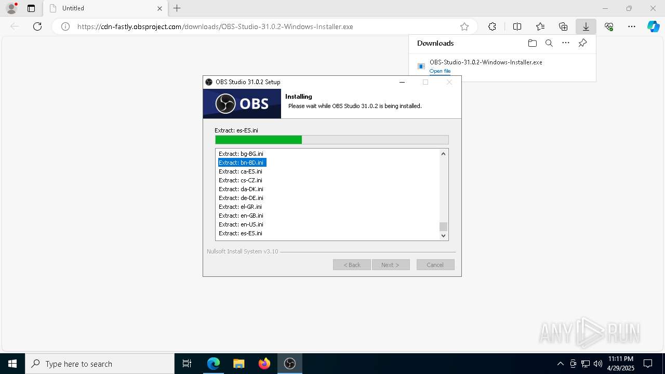The width and height of the screenshot is (665, 374).
Task: Click the taskbar clock and date
Action: tap(621, 364)
